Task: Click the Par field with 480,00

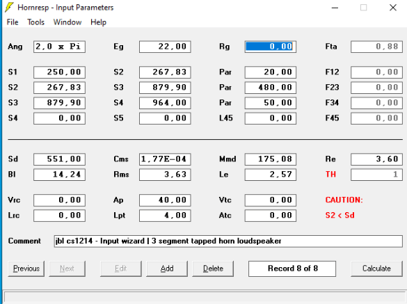Action: click(x=271, y=88)
